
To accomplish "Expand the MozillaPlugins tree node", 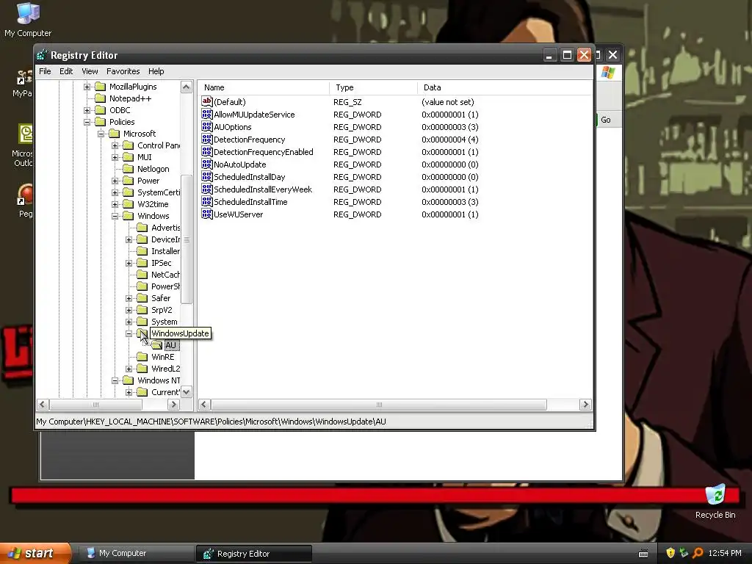I will 87,87.
